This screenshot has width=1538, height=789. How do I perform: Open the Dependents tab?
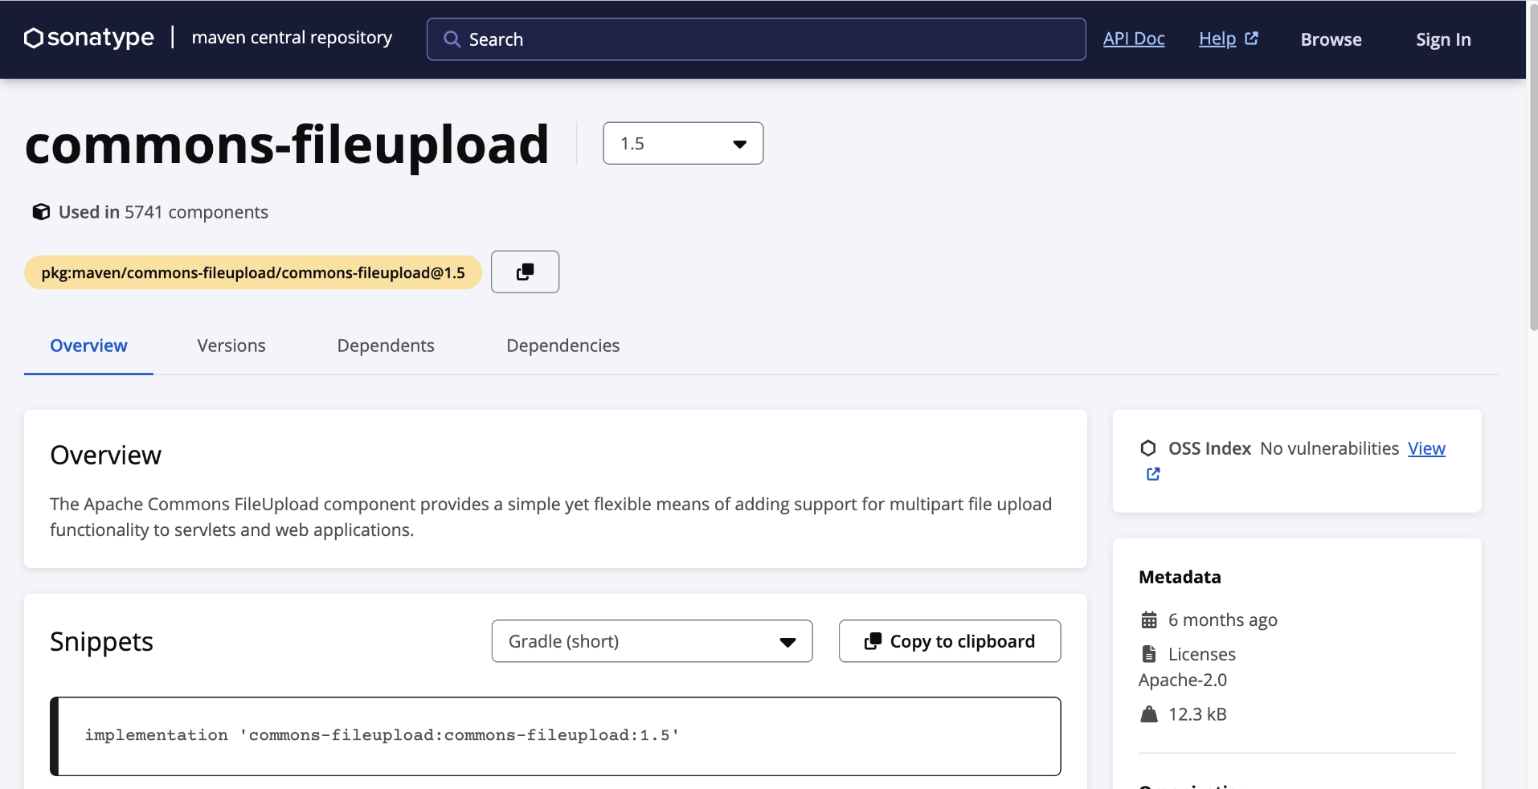tap(386, 345)
